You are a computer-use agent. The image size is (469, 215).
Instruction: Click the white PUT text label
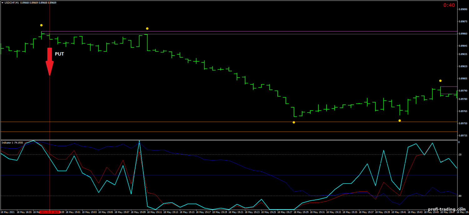click(x=59, y=54)
